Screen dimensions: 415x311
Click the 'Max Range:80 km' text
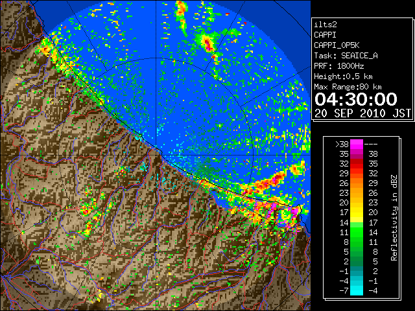point(348,87)
